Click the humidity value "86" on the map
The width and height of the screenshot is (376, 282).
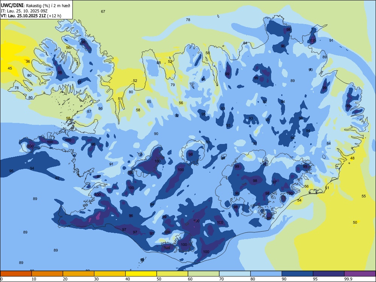pyautogui.click(x=100, y=109)
